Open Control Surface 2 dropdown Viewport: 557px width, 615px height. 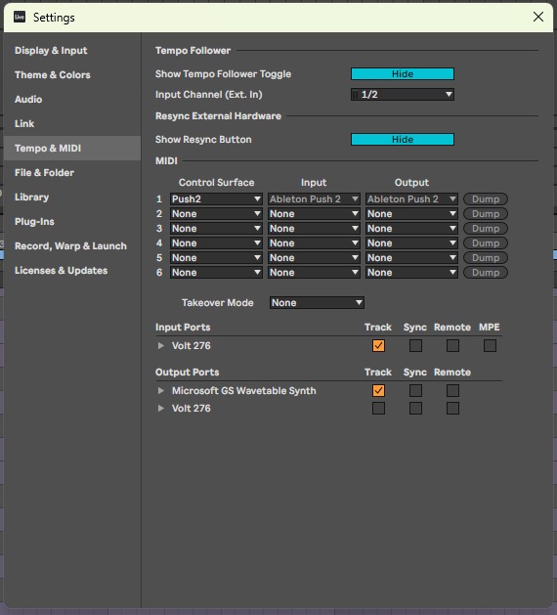tap(216, 214)
